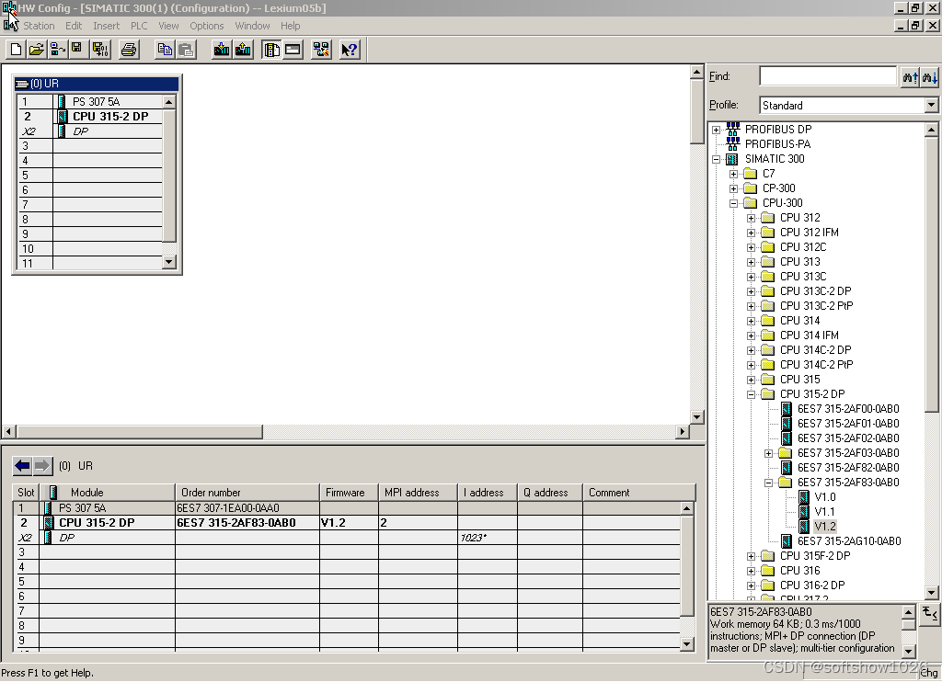Viewport: 942px width, 682px height.
Task: Save configuration with floppy disk icon
Action: [x=77, y=50]
